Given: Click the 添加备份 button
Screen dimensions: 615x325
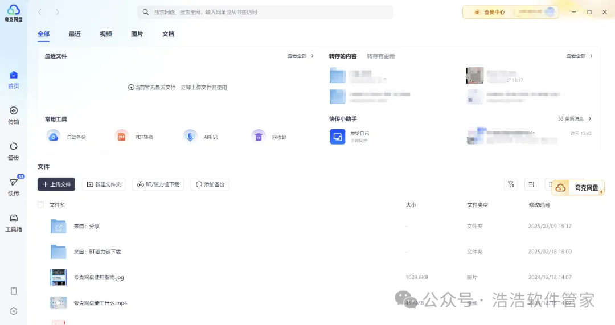Looking at the screenshot, I should (210, 184).
